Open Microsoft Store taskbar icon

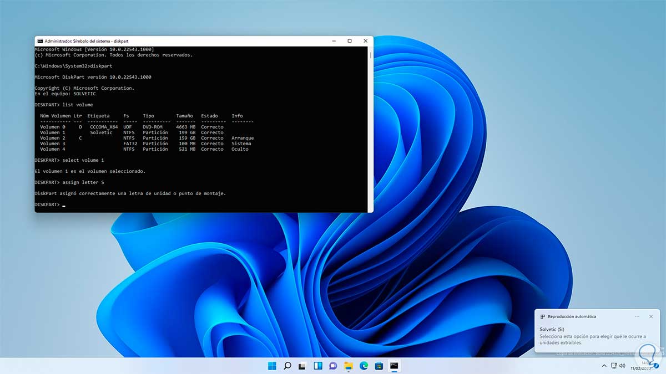tap(379, 366)
